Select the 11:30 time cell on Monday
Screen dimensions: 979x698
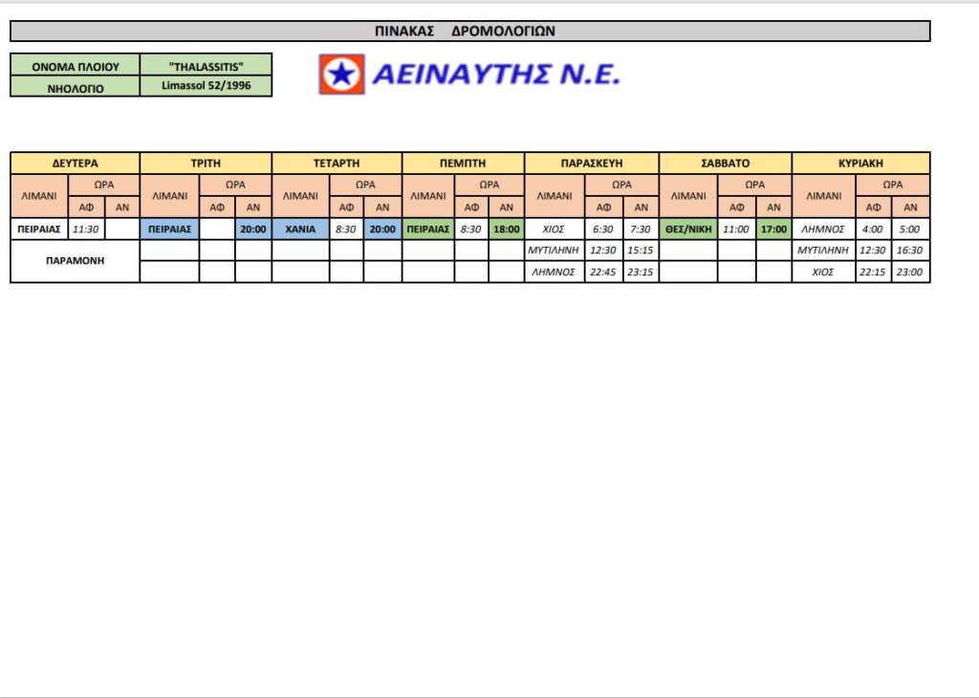point(86,229)
